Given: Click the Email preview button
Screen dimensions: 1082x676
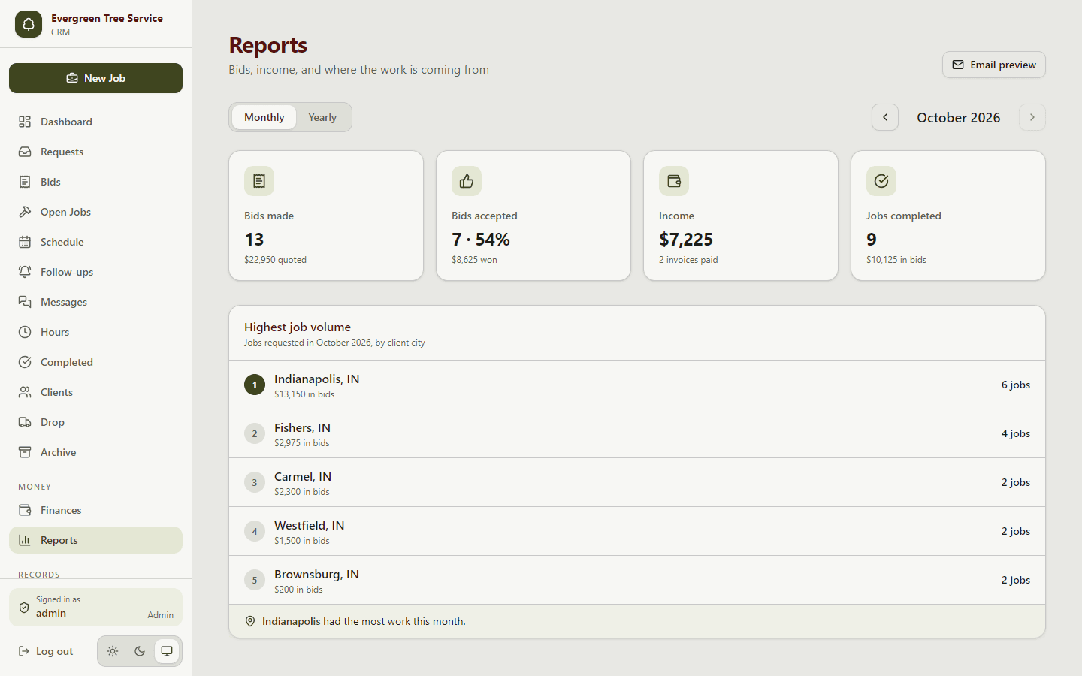Looking at the screenshot, I should 993,65.
